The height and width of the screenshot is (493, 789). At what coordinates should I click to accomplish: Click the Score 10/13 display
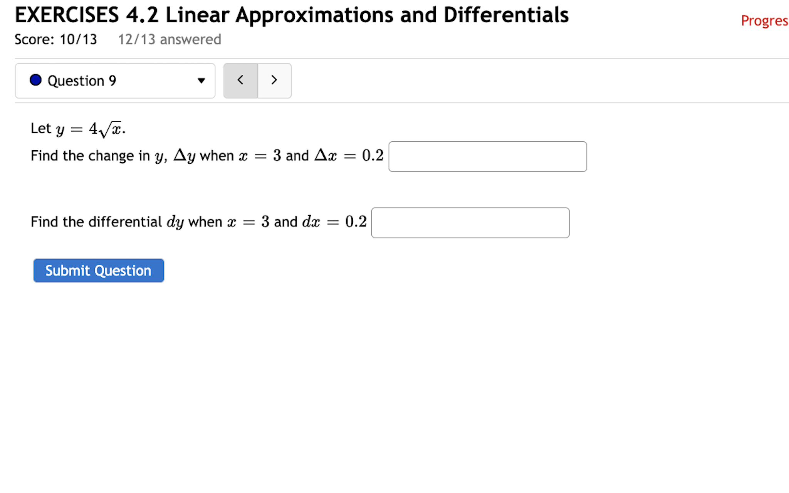pyautogui.click(x=55, y=39)
